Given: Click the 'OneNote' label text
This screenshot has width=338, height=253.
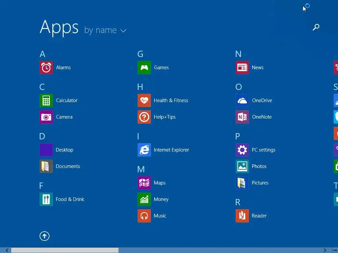Looking at the screenshot, I should pos(262,117).
